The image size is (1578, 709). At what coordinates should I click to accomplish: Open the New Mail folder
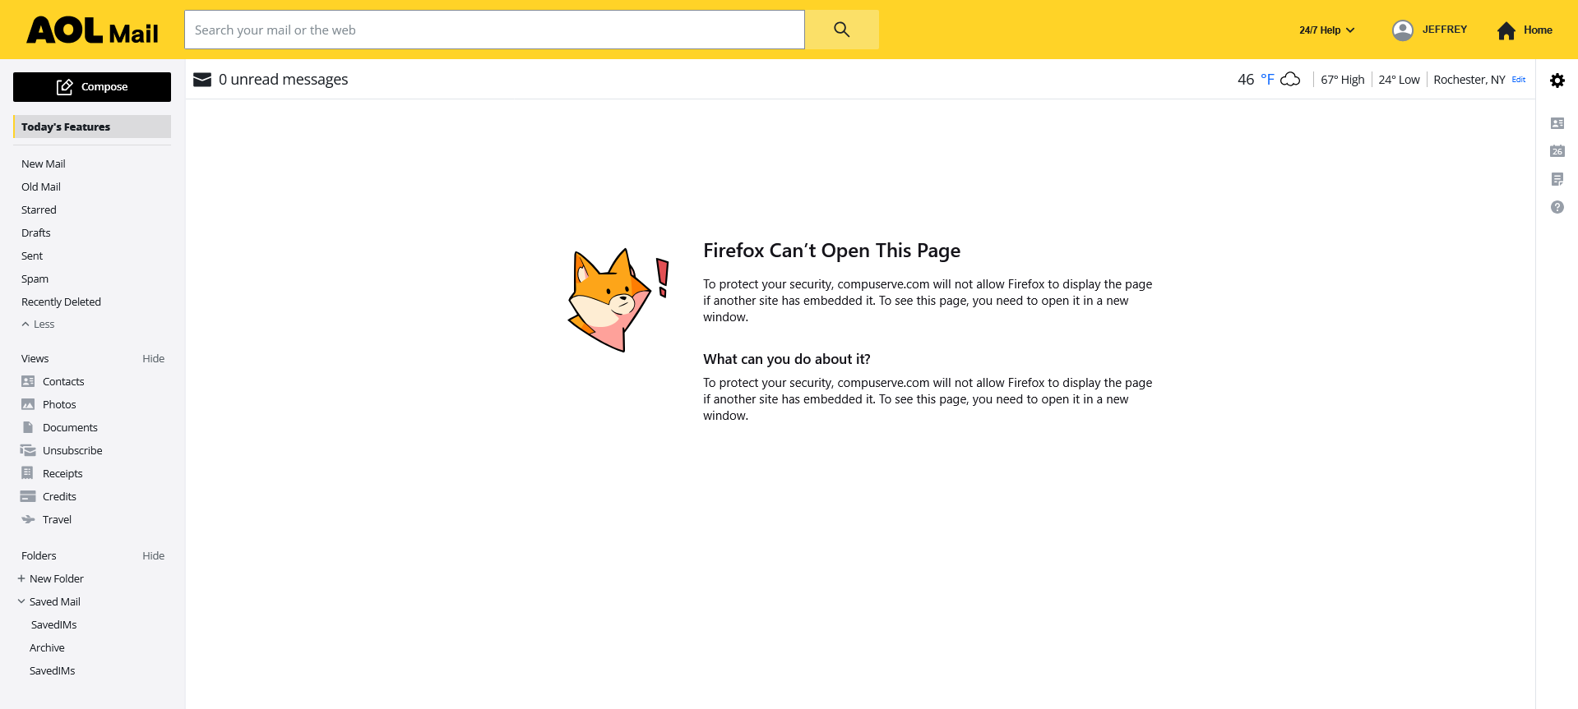coord(44,163)
